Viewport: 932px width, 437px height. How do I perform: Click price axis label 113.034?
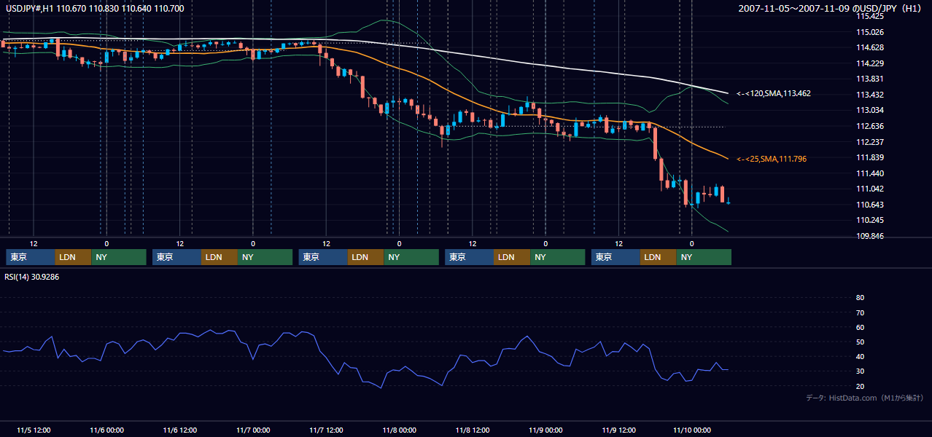tap(869, 110)
